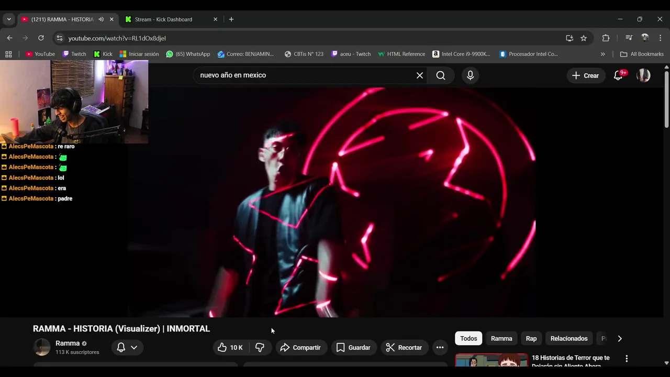Open a new browser tab
The image size is (670, 377).
pyautogui.click(x=231, y=19)
